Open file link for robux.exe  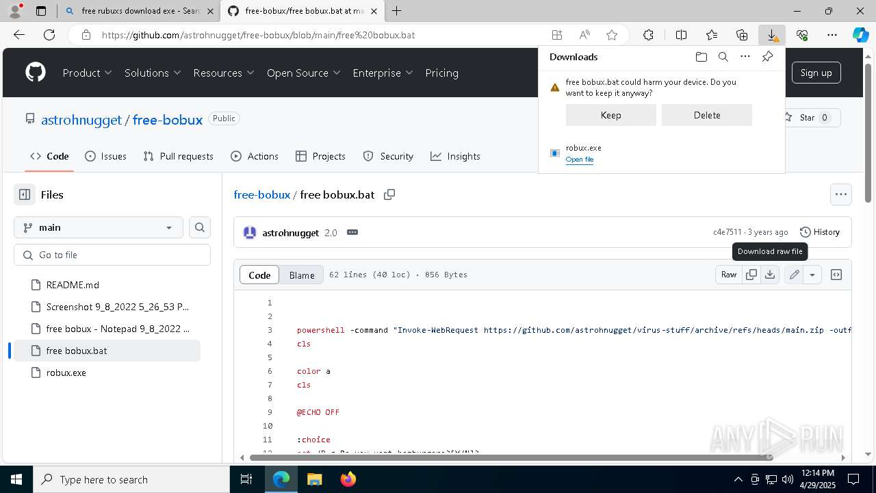(580, 160)
